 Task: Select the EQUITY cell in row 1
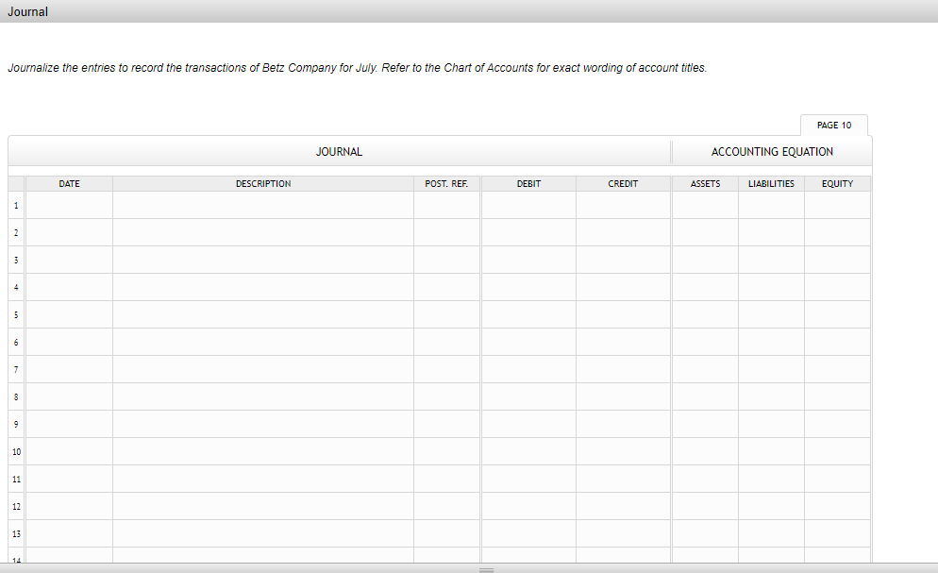point(837,205)
